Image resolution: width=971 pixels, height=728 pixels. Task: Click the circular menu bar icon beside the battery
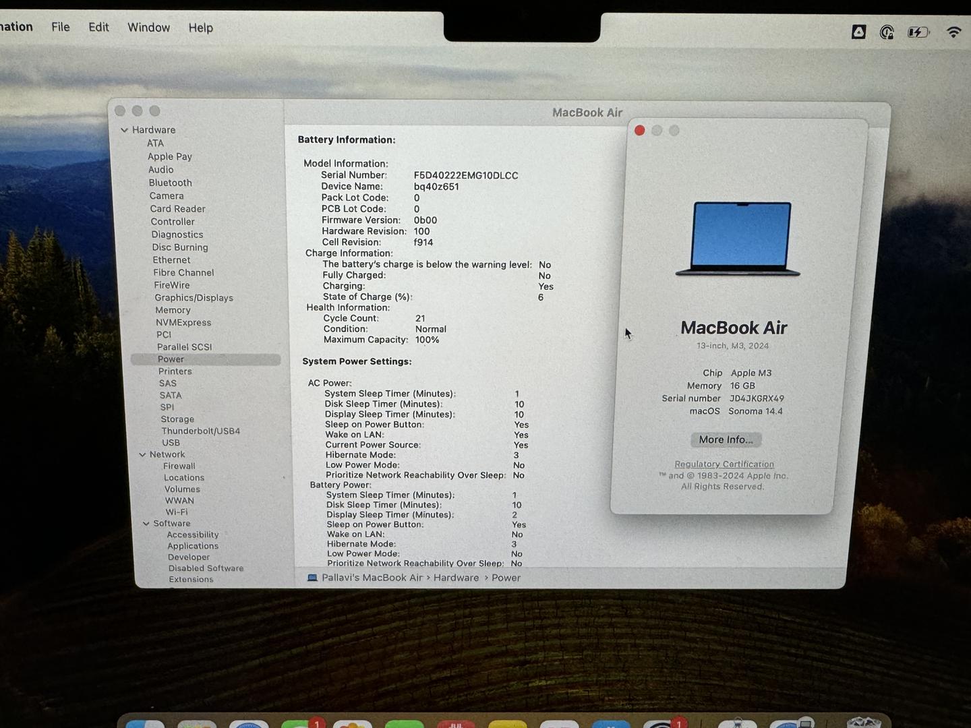(887, 32)
